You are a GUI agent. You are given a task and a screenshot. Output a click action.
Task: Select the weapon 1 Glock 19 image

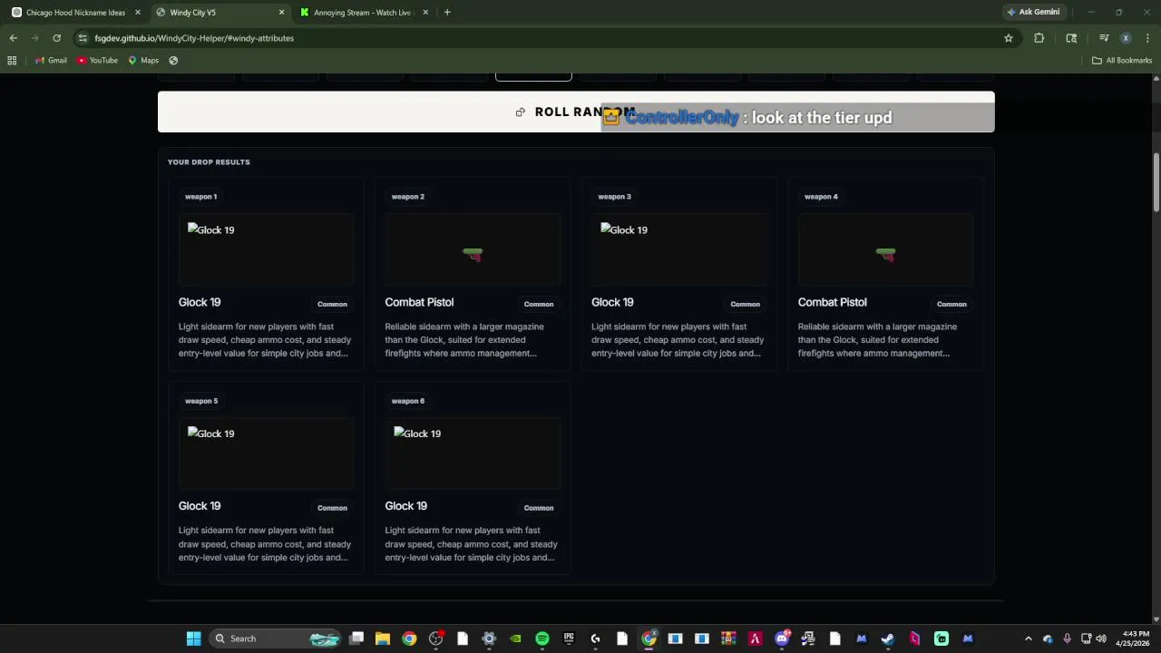[x=266, y=249]
